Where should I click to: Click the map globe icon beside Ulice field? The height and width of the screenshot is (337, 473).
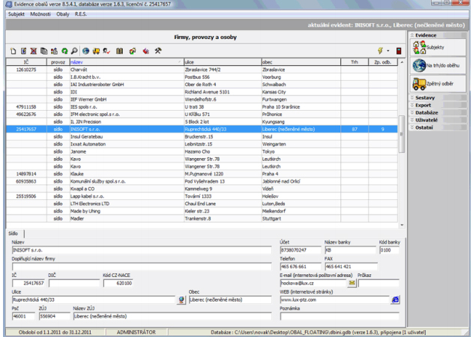click(x=181, y=300)
